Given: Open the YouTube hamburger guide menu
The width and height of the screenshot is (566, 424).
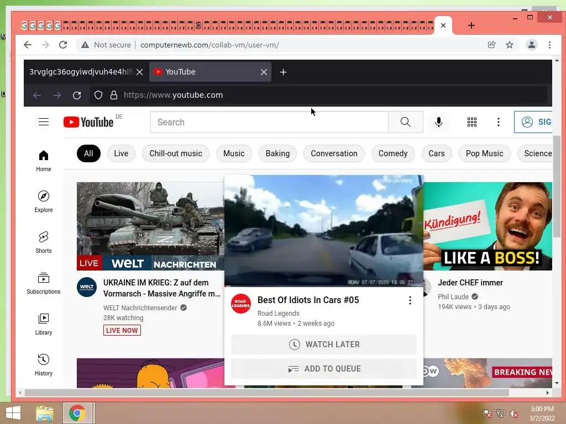Looking at the screenshot, I should coord(44,122).
